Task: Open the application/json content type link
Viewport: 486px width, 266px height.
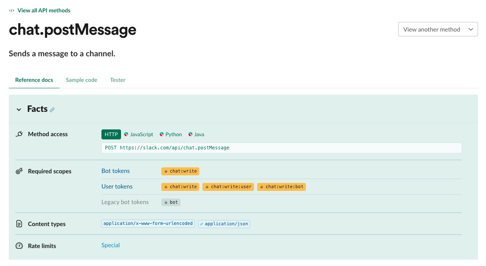Action: click(x=224, y=224)
